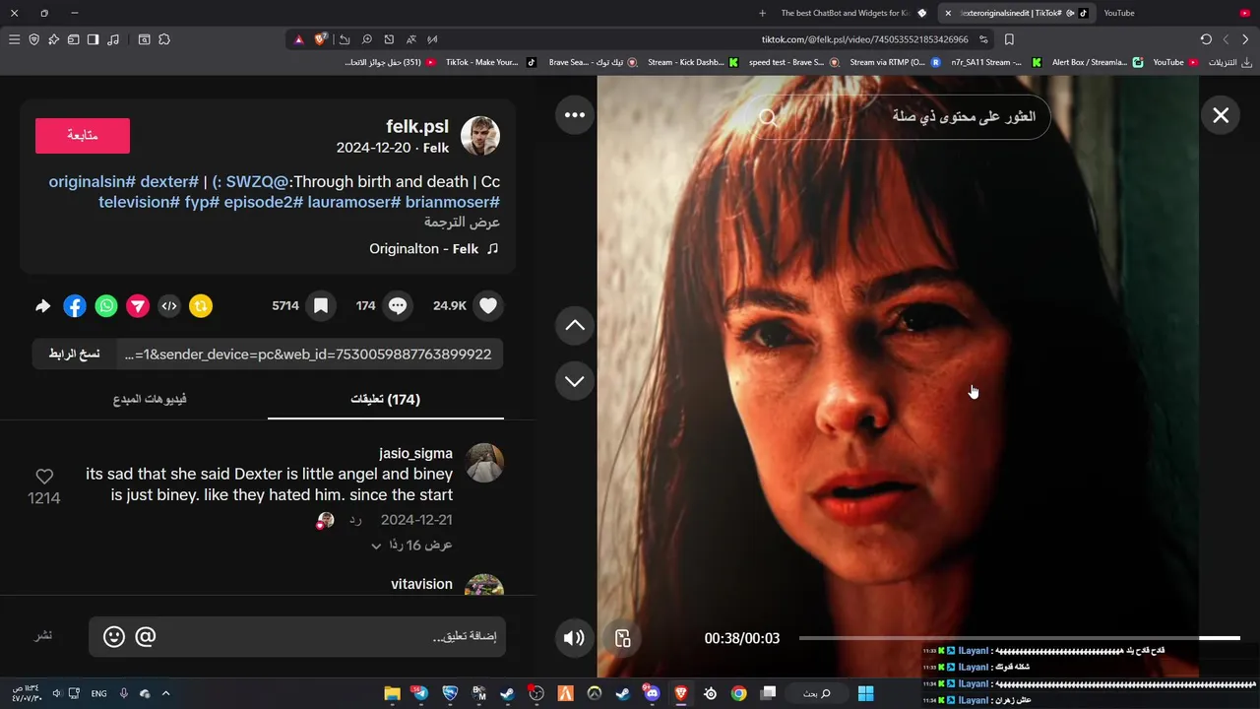The height and width of the screenshot is (709, 1260).
Task: Open the speed test - Brave S... bookmark
Action: pos(793,62)
